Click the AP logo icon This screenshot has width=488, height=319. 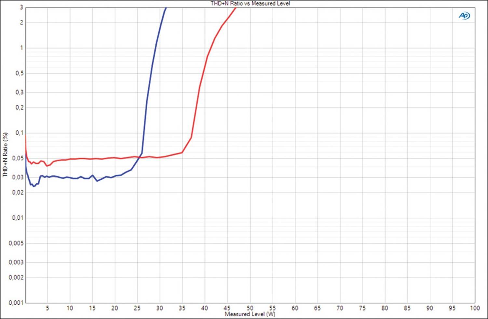(464, 16)
